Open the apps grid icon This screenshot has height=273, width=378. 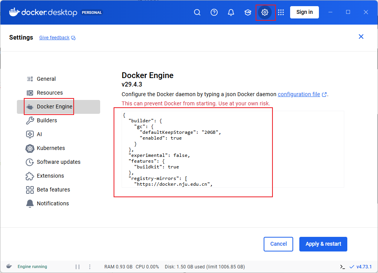coord(281,12)
